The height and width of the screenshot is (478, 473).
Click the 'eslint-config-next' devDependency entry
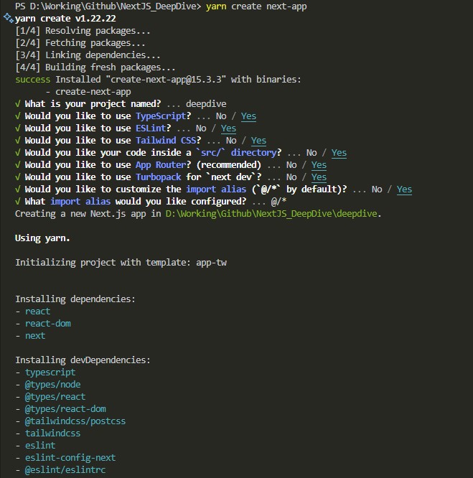tap(70, 458)
